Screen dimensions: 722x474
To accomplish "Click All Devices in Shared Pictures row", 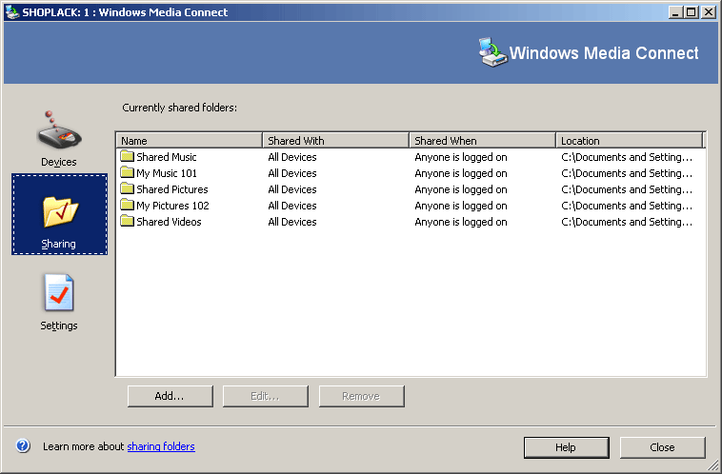I will point(292,189).
